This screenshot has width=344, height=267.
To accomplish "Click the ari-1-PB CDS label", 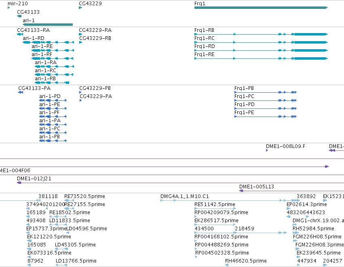I will [49, 137].
